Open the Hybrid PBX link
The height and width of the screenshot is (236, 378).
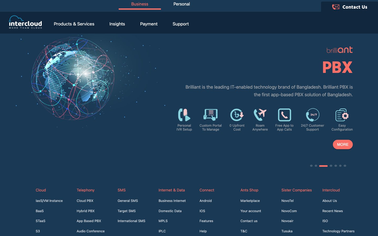point(86,211)
